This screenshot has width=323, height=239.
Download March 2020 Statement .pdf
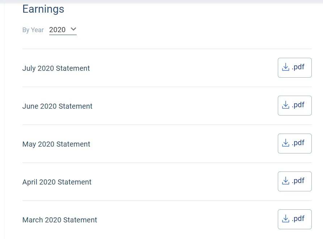tap(294, 219)
